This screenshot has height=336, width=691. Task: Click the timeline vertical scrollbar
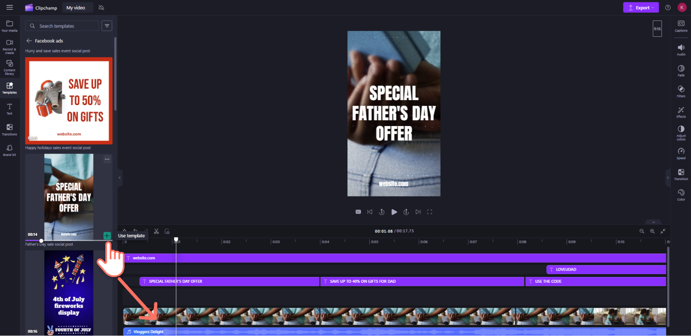pyautogui.click(x=668, y=286)
